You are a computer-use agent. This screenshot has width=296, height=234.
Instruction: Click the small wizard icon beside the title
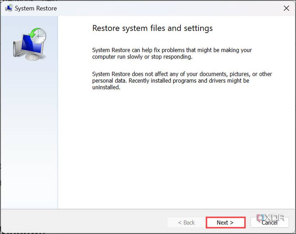(x=9, y=8)
